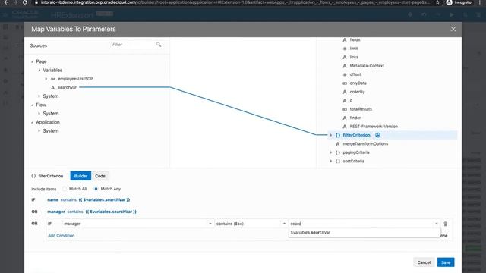Click the mapped indicator icon beside filterCriterion
Screen dimensions: 486x273
coord(377,135)
